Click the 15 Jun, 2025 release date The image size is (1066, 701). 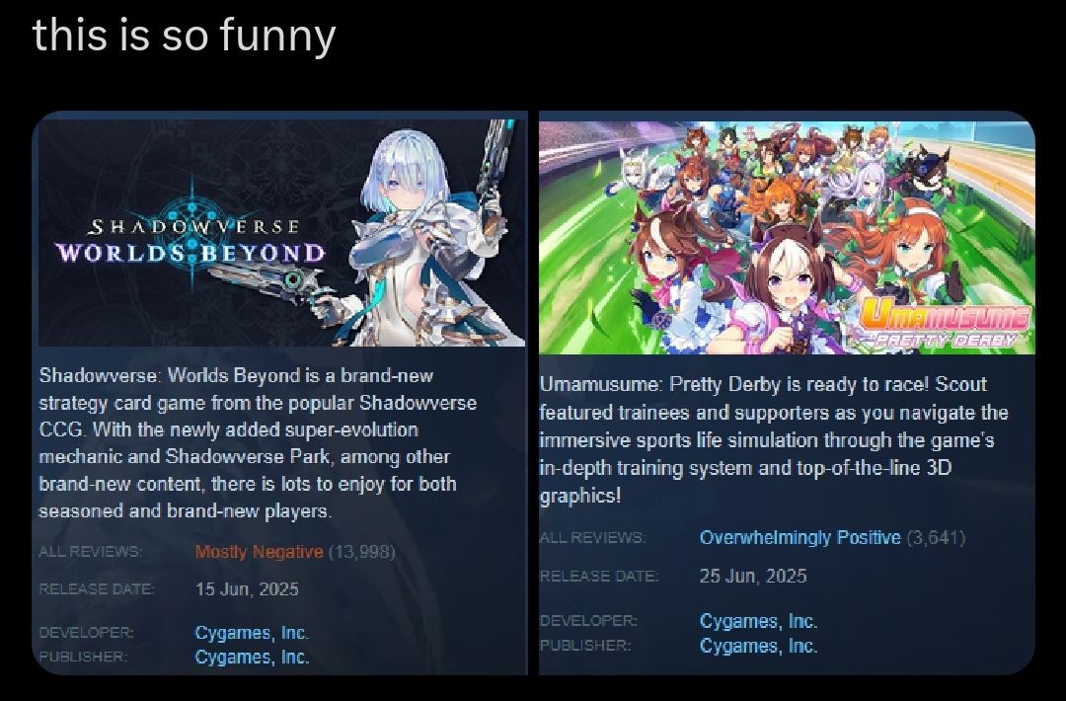[247, 588]
